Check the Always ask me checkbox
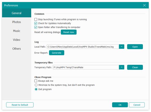 click(36, 81)
